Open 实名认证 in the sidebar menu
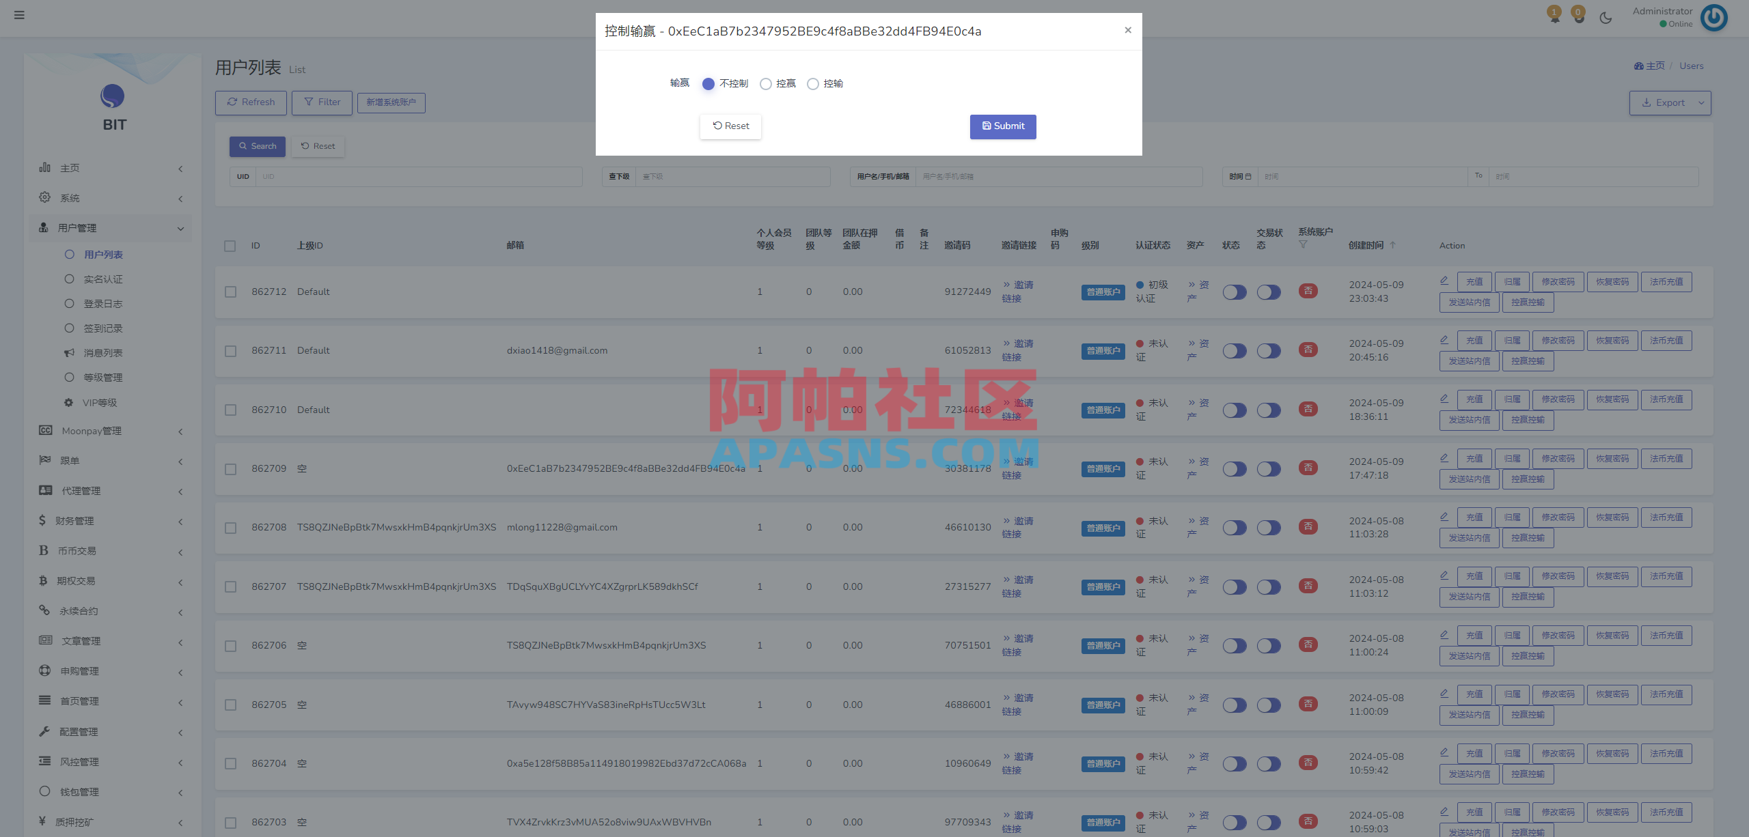 pyautogui.click(x=102, y=279)
